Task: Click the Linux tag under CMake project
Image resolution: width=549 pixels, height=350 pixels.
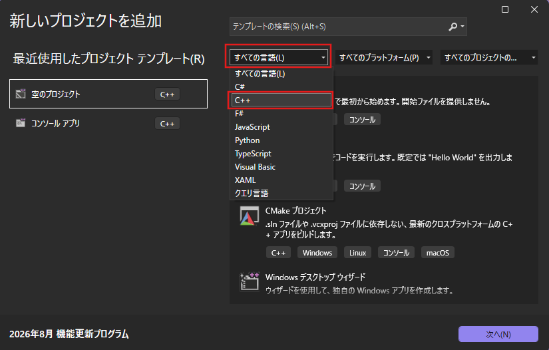Action: coord(357,253)
